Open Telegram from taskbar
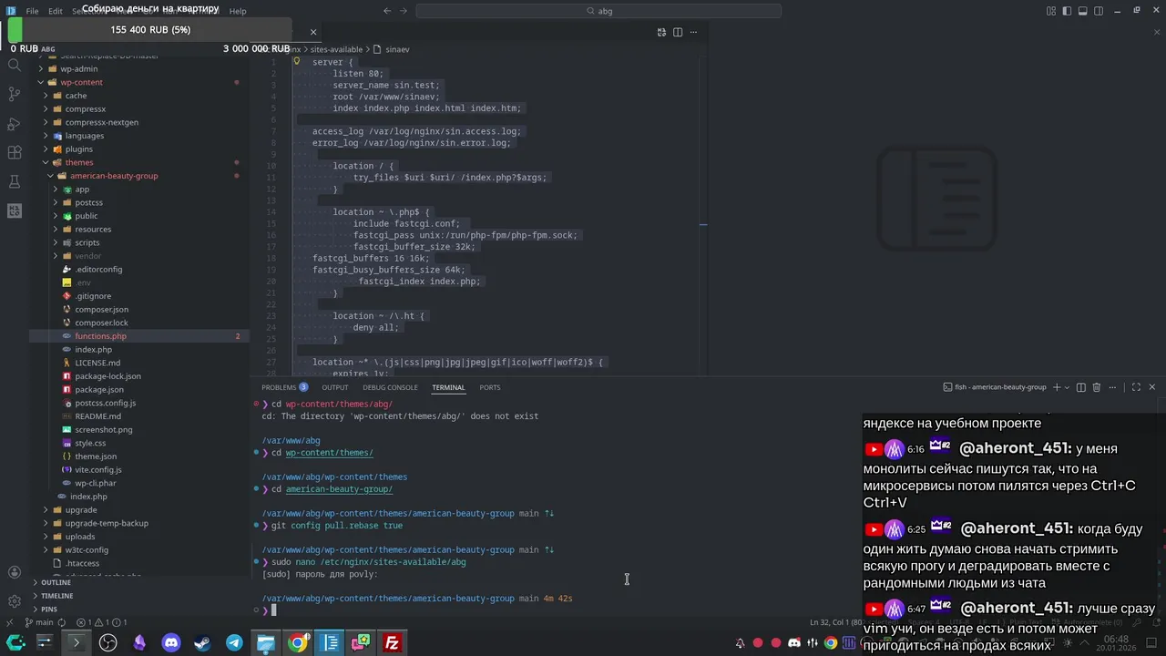Viewport: 1166px width, 656px height. [x=234, y=643]
